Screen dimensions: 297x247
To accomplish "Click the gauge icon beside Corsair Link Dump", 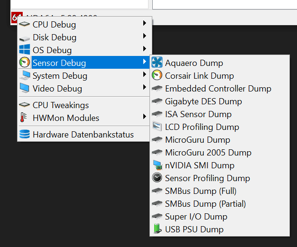I will coord(157,75).
